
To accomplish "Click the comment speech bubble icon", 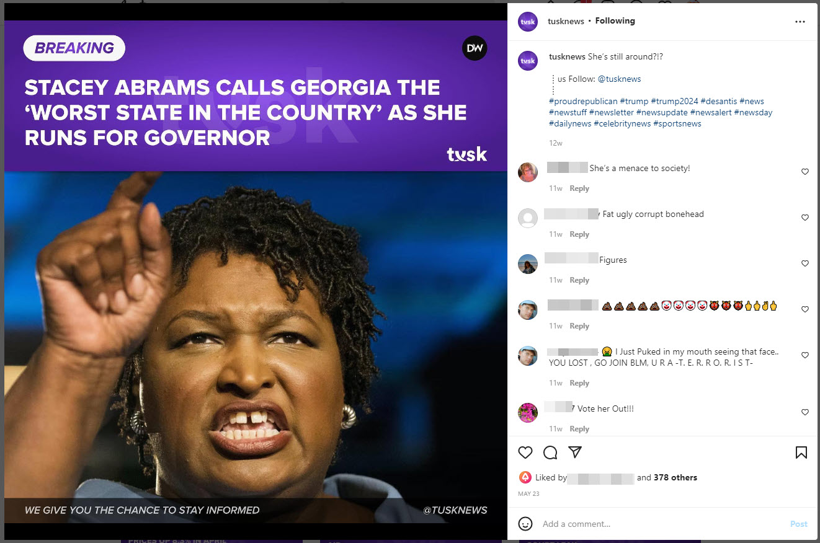I will tap(550, 452).
